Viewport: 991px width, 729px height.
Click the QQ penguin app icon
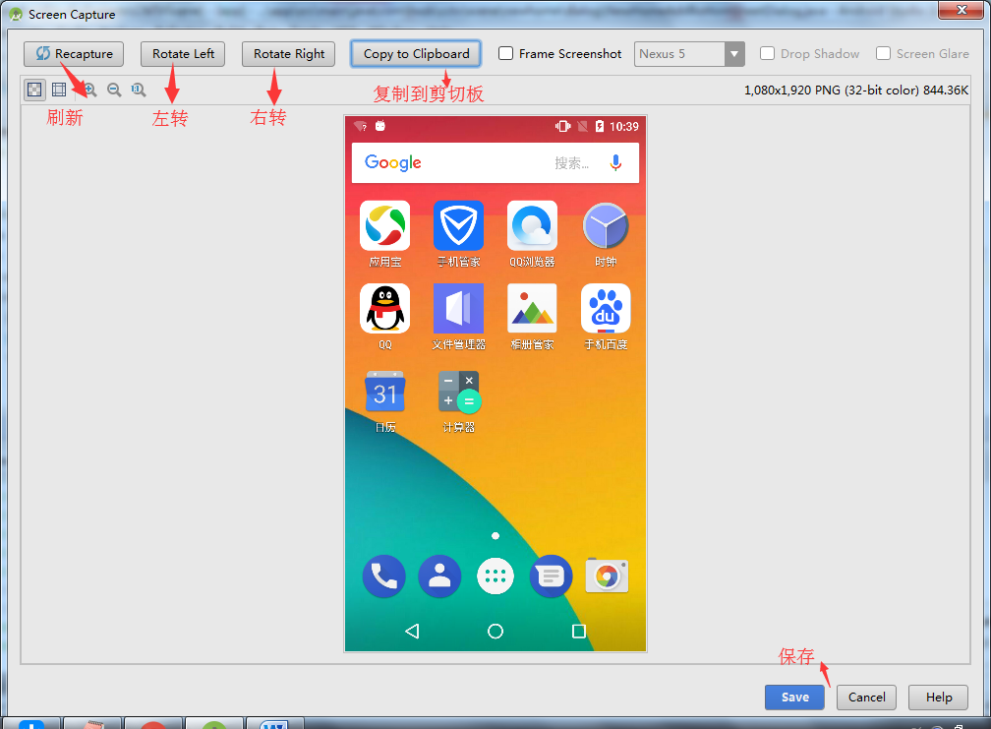[385, 309]
